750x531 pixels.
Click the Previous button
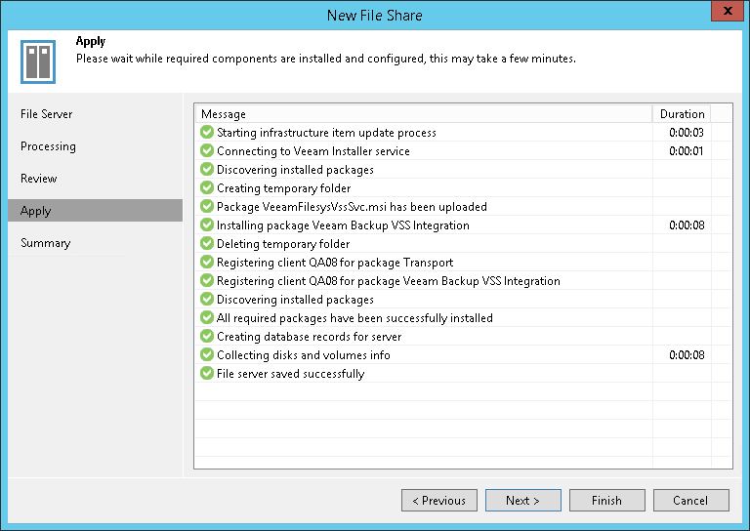tap(438, 501)
